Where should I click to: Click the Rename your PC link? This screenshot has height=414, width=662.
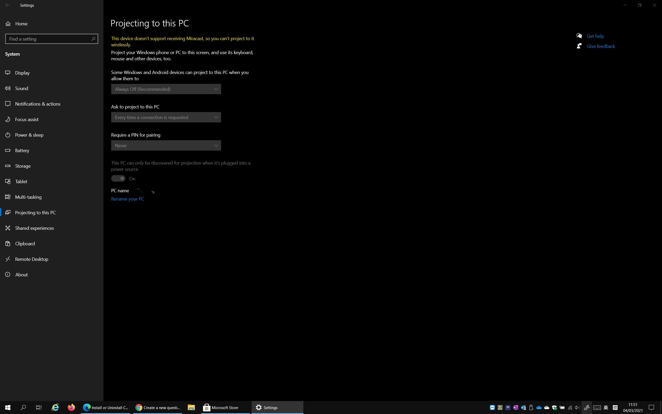[127, 199]
